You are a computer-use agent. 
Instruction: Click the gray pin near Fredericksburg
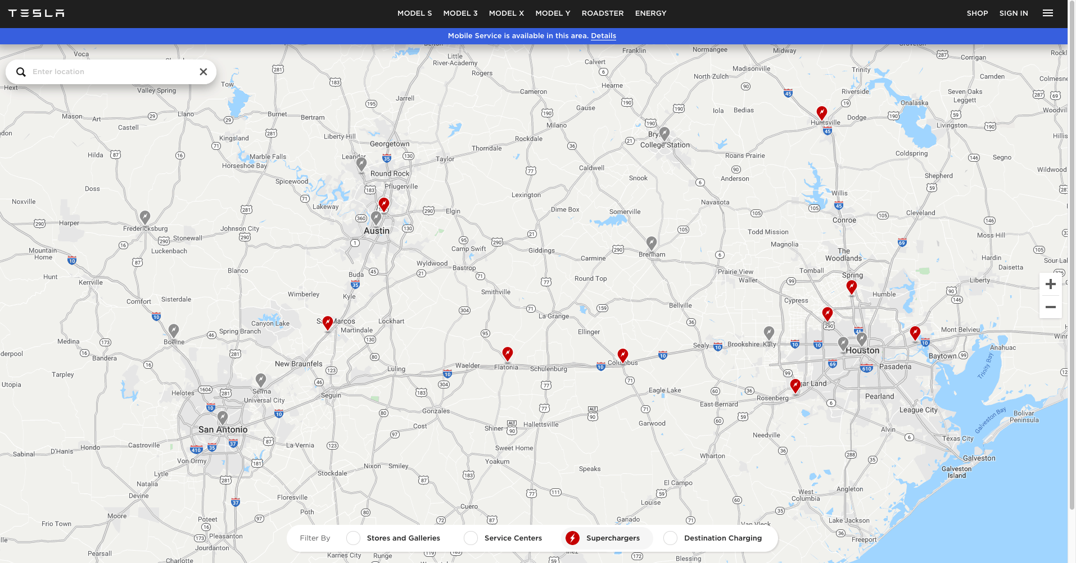pos(146,217)
